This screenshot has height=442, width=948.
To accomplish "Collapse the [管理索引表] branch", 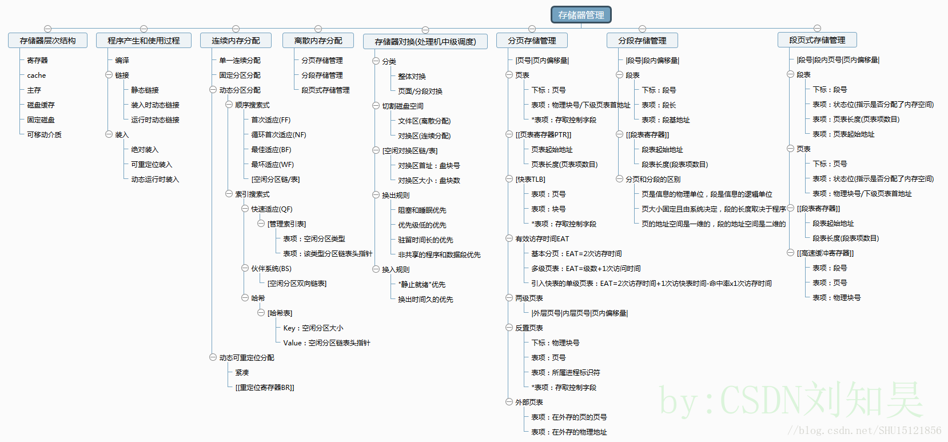I will [x=261, y=224].
